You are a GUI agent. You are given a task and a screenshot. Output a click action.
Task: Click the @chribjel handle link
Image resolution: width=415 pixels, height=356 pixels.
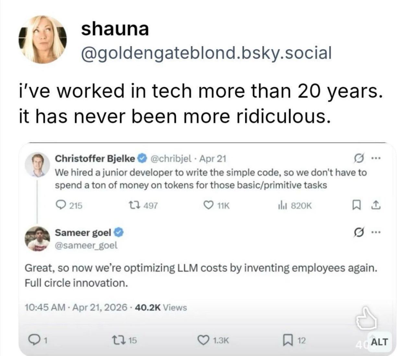click(x=171, y=159)
